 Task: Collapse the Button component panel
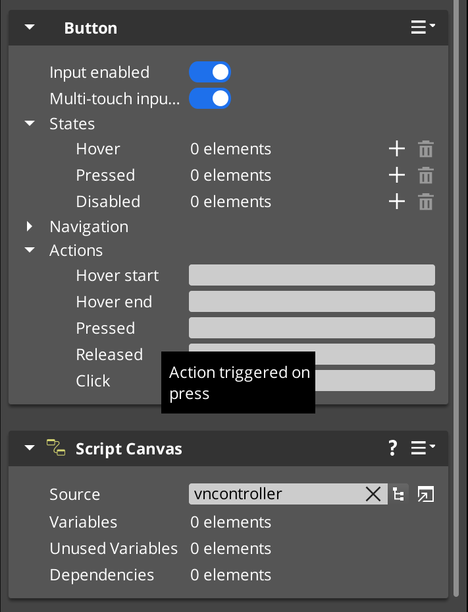click(x=29, y=27)
